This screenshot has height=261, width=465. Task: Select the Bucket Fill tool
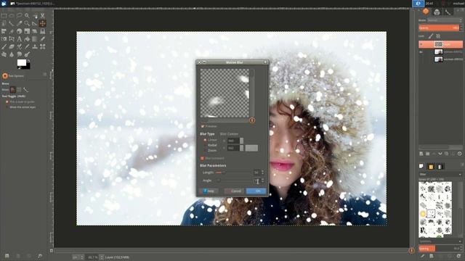pyautogui.click(x=27, y=38)
